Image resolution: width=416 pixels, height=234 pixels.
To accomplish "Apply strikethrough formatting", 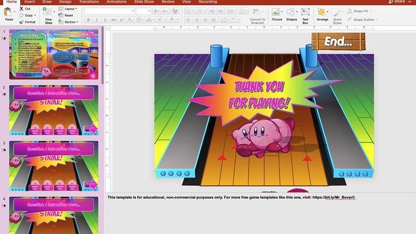I will 114,19.
